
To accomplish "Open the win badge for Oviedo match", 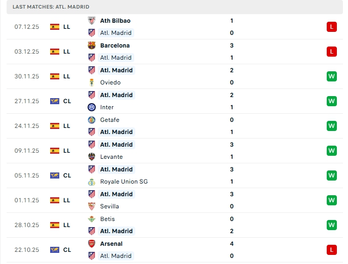I will (332, 76).
